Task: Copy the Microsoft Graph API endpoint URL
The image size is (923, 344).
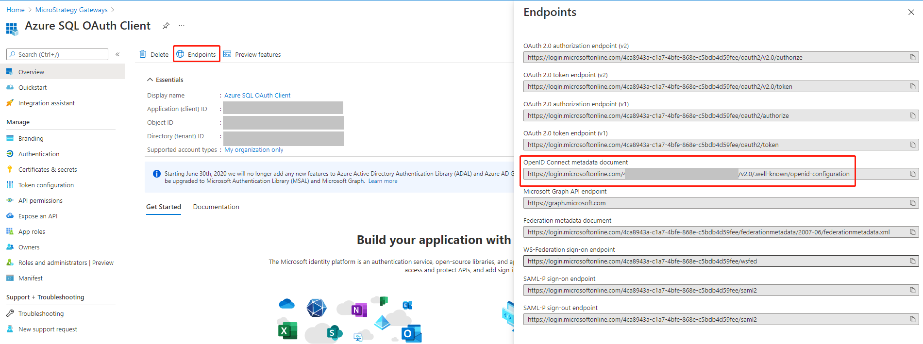Action: [912, 203]
